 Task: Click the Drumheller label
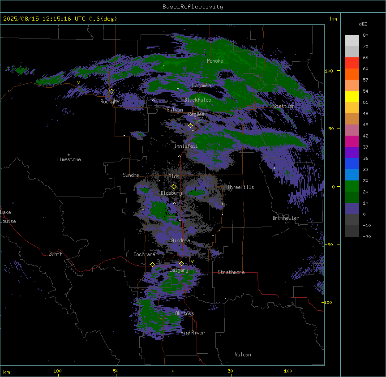286,218
